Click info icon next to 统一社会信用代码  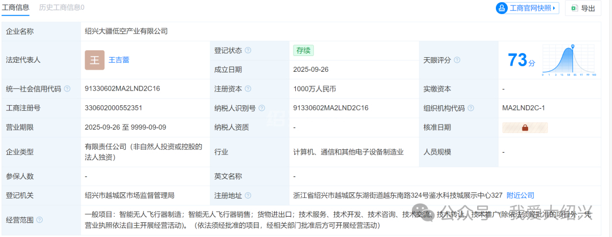[x=67, y=89]
